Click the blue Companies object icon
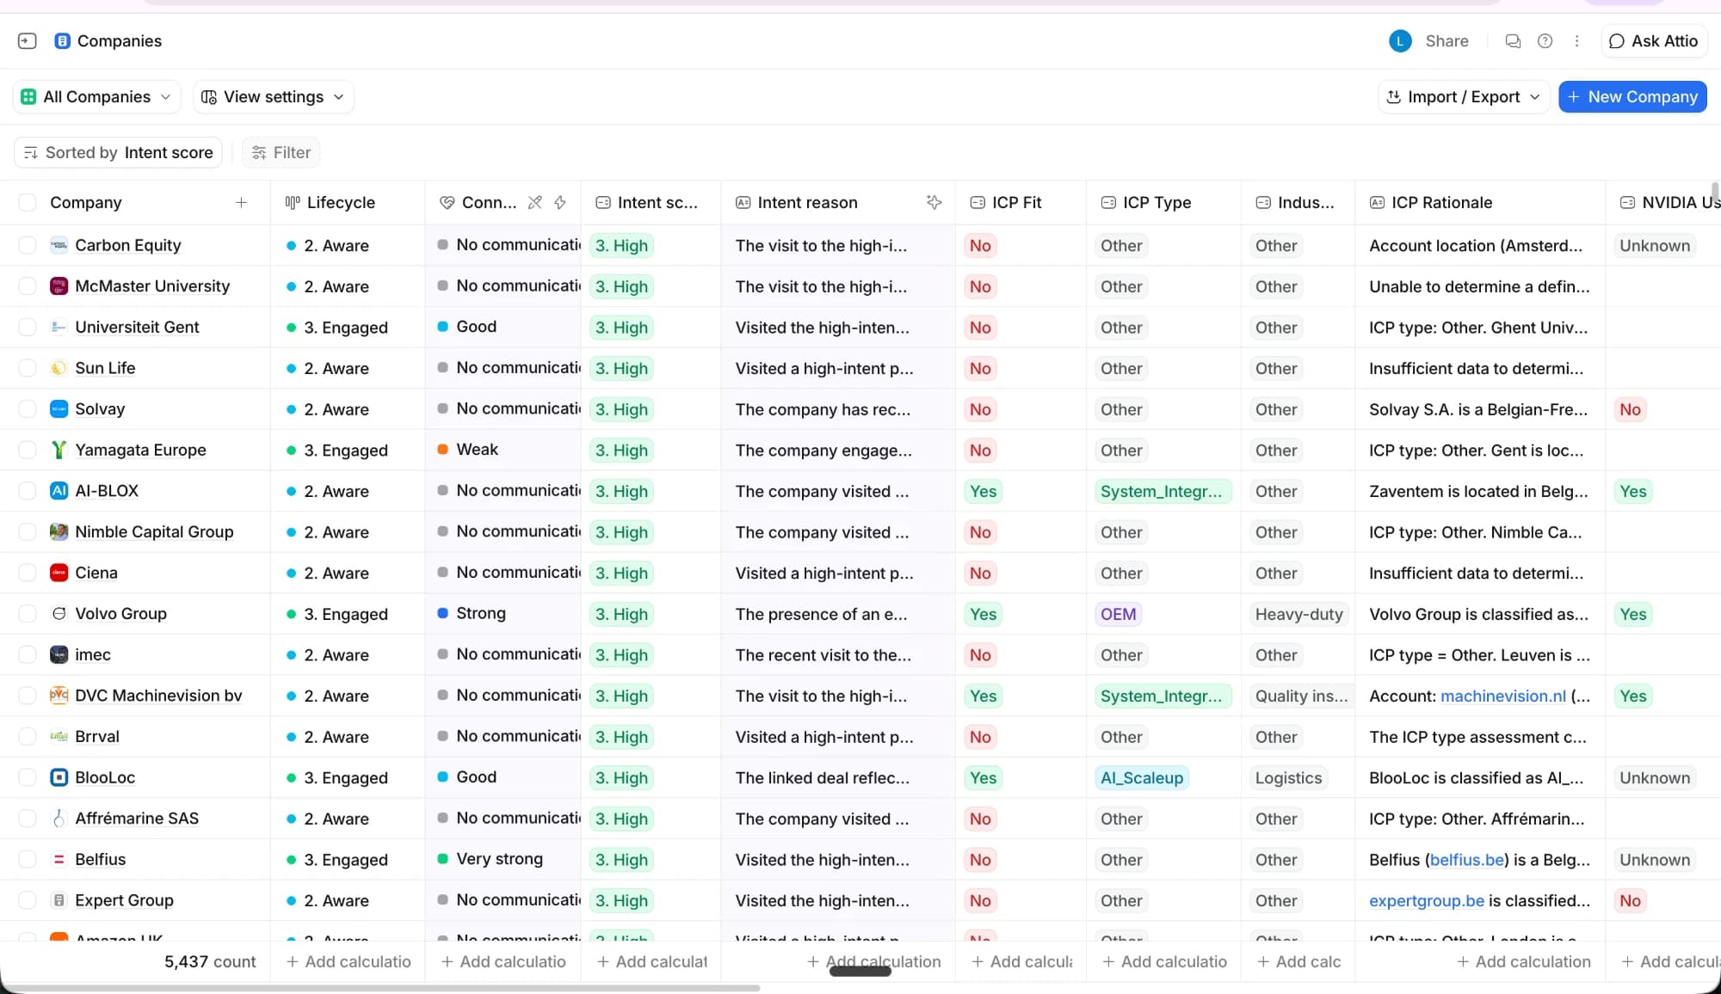The image size is (1721, 994). point(62,40)
